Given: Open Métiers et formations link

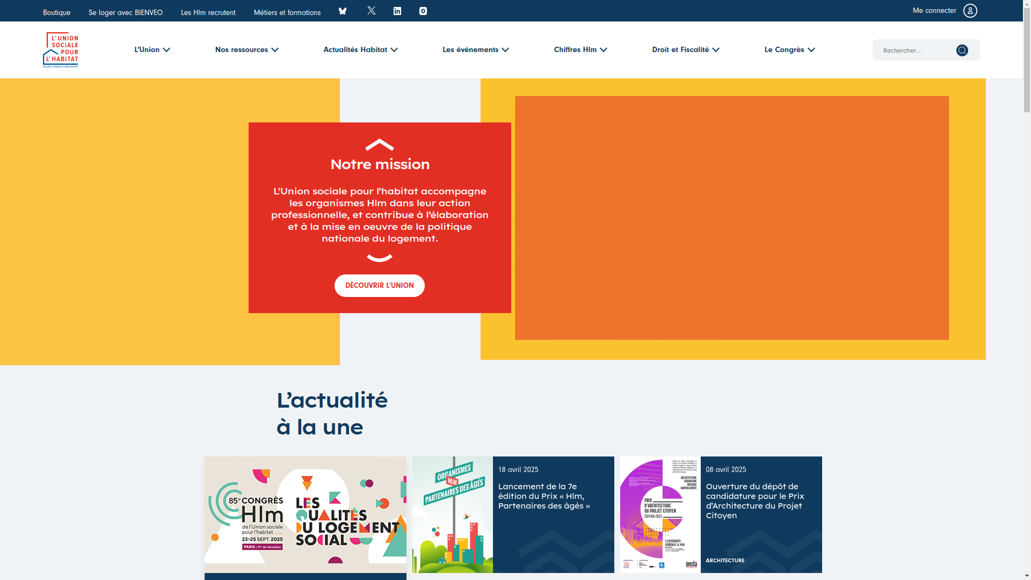Looking at the screenshot, I should (287, 12).
